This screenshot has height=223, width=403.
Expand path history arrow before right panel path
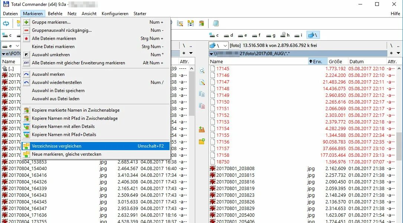(x=211, y=54)
